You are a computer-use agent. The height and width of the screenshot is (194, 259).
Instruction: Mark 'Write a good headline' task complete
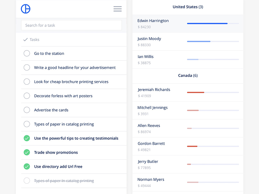[x=27, y=68]
